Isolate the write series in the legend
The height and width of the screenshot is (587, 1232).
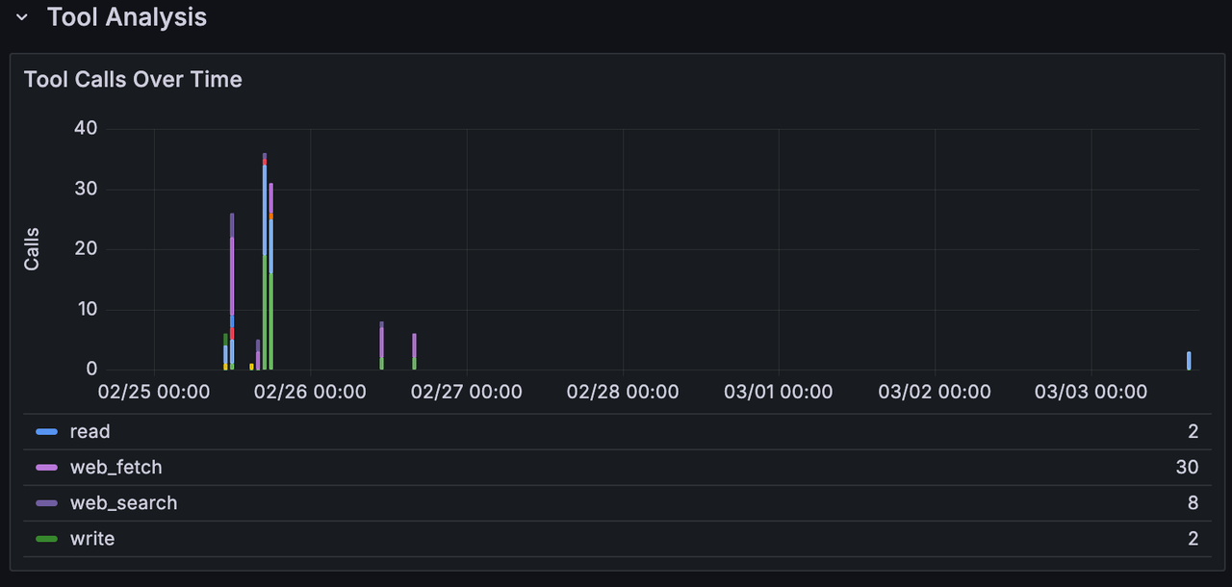pyautogui.click(x=91, y=539)
